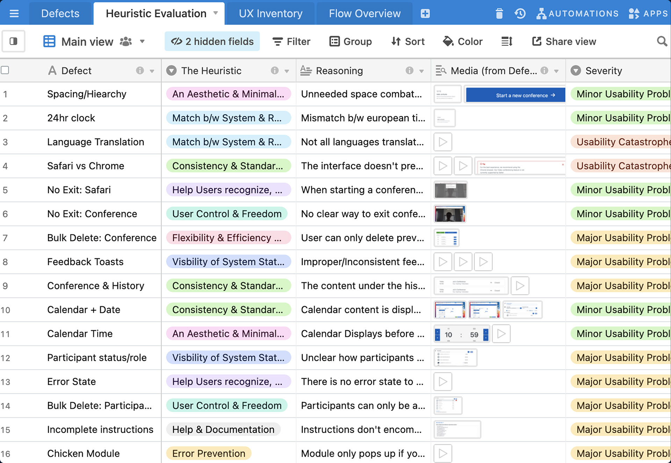
Task: Open the Heuristic Evaluation tab dropdown arrow
Action: click(216, 13)
